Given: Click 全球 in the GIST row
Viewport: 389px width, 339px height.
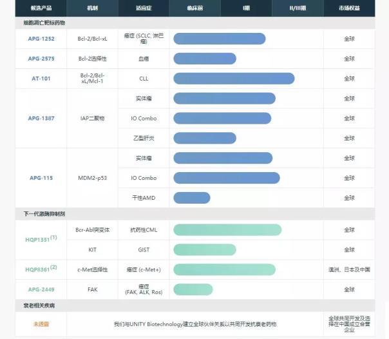Looking at the screenshot, I should pos(349,249).
